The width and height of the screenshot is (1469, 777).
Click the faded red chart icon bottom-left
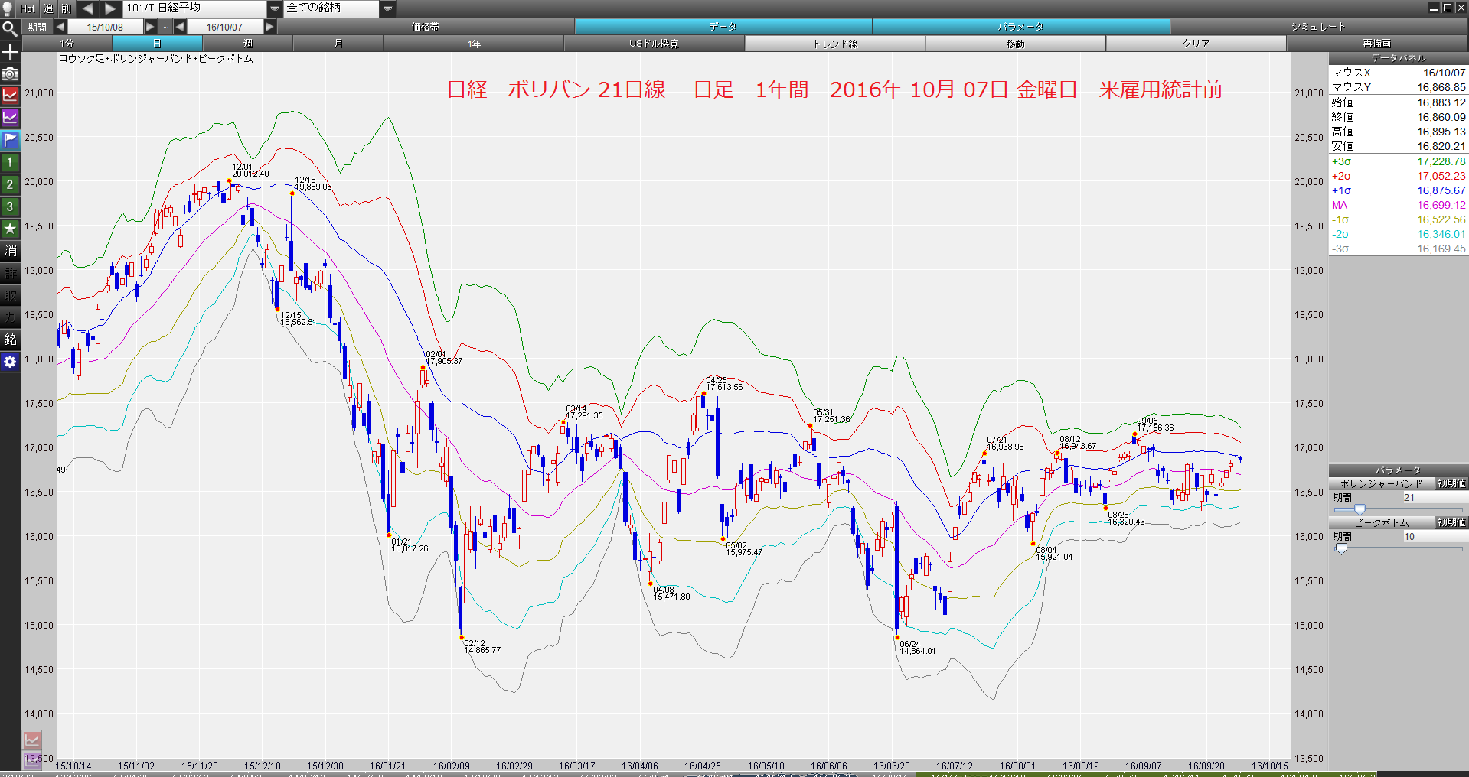[x=32, y=740]
